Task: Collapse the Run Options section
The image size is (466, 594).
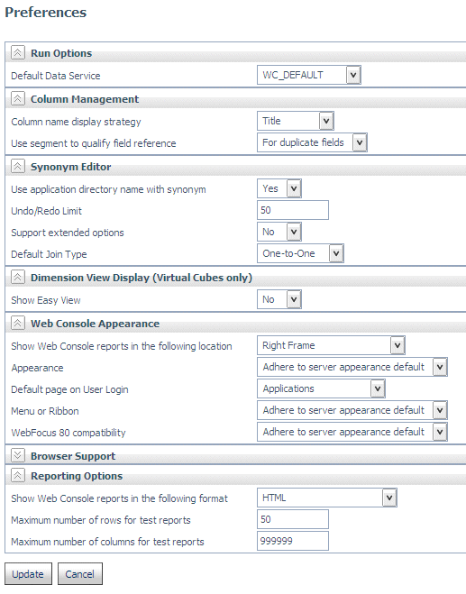Action: pos(18,52)
